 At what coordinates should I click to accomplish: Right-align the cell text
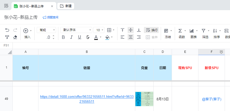[139, 37]
